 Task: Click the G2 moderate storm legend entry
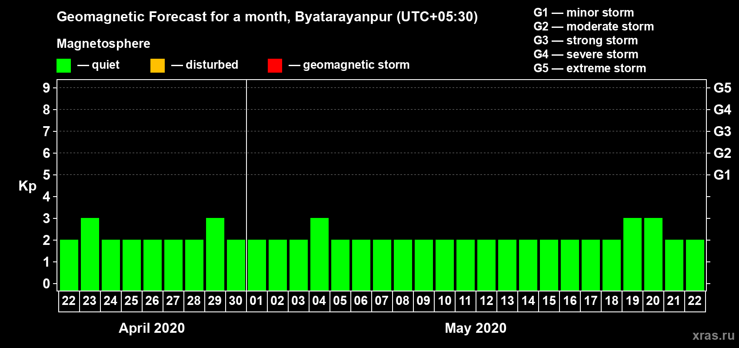[x=594, y=27]
